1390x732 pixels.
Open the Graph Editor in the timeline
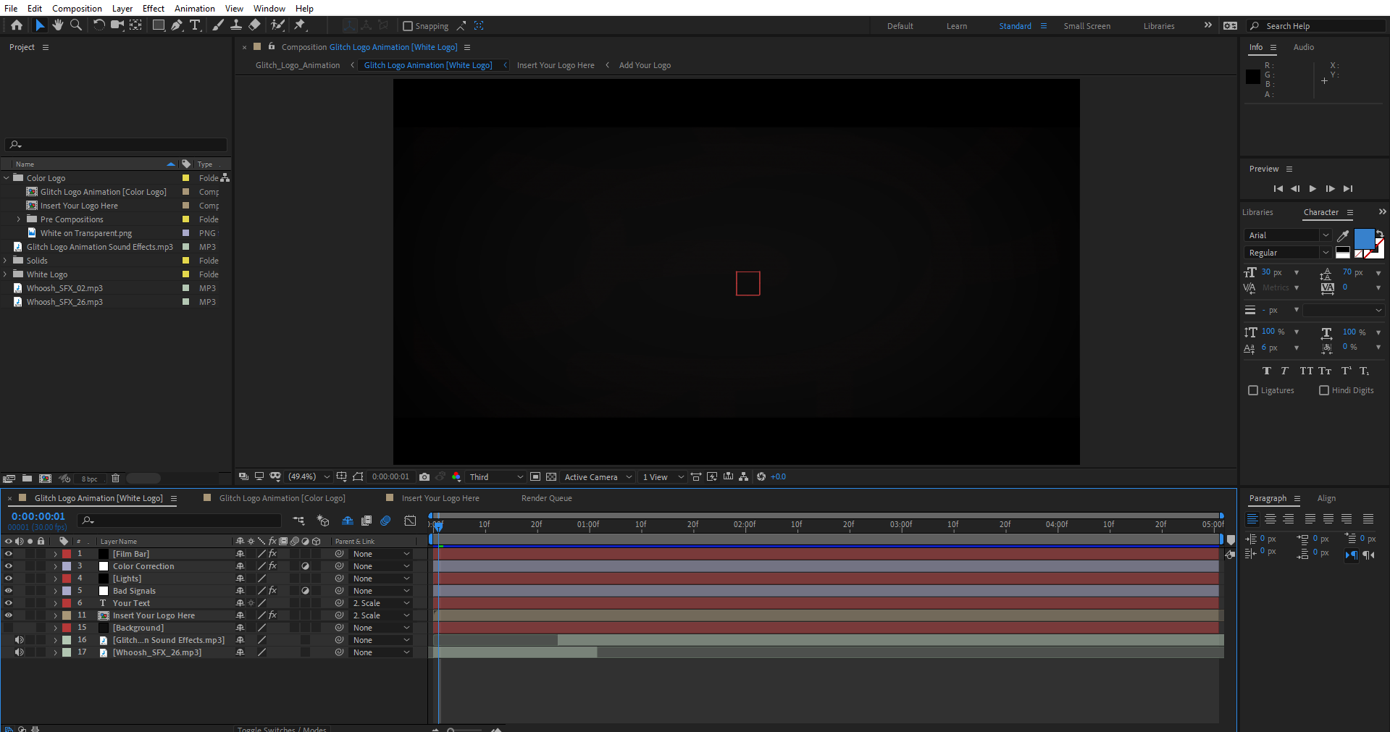click(x=410, y=521)
